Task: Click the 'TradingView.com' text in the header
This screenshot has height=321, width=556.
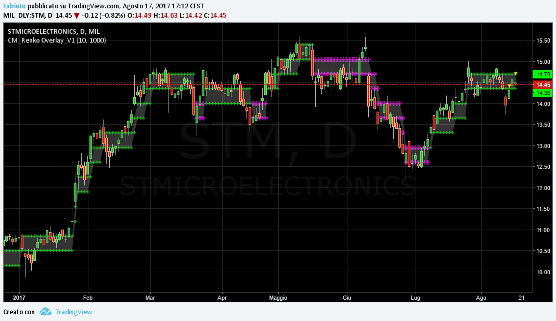Action: 94,6
